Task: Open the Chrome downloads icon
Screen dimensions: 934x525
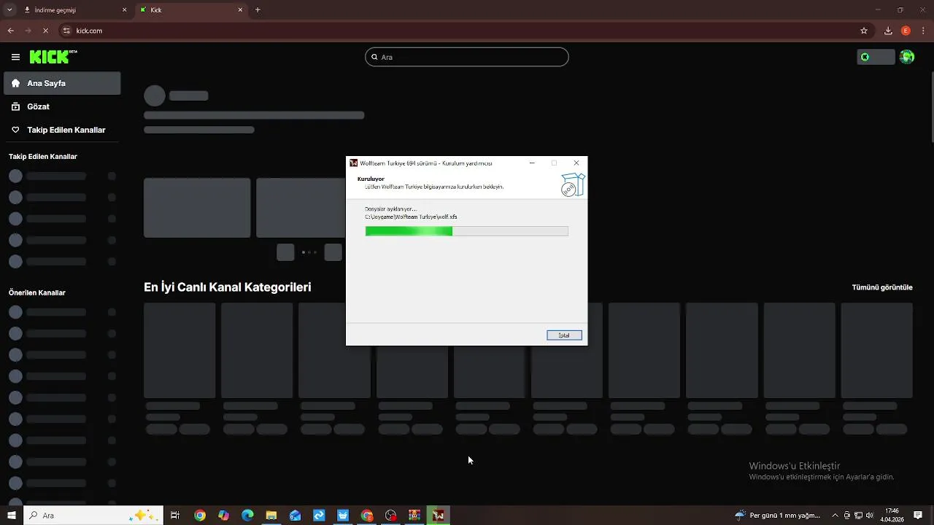Action: 888,31
